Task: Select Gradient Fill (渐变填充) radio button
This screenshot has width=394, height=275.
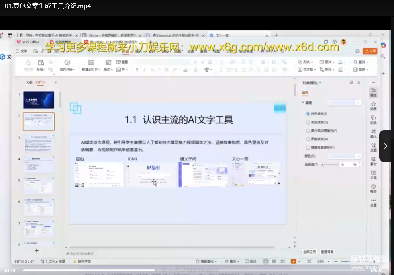Action: tap(308, 122)
